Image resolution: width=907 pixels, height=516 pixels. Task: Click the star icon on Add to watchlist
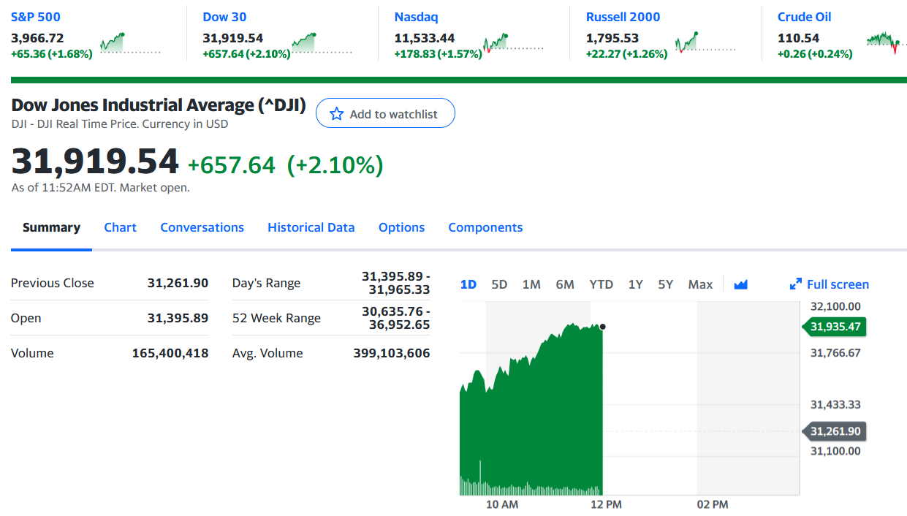pos(336,114)
